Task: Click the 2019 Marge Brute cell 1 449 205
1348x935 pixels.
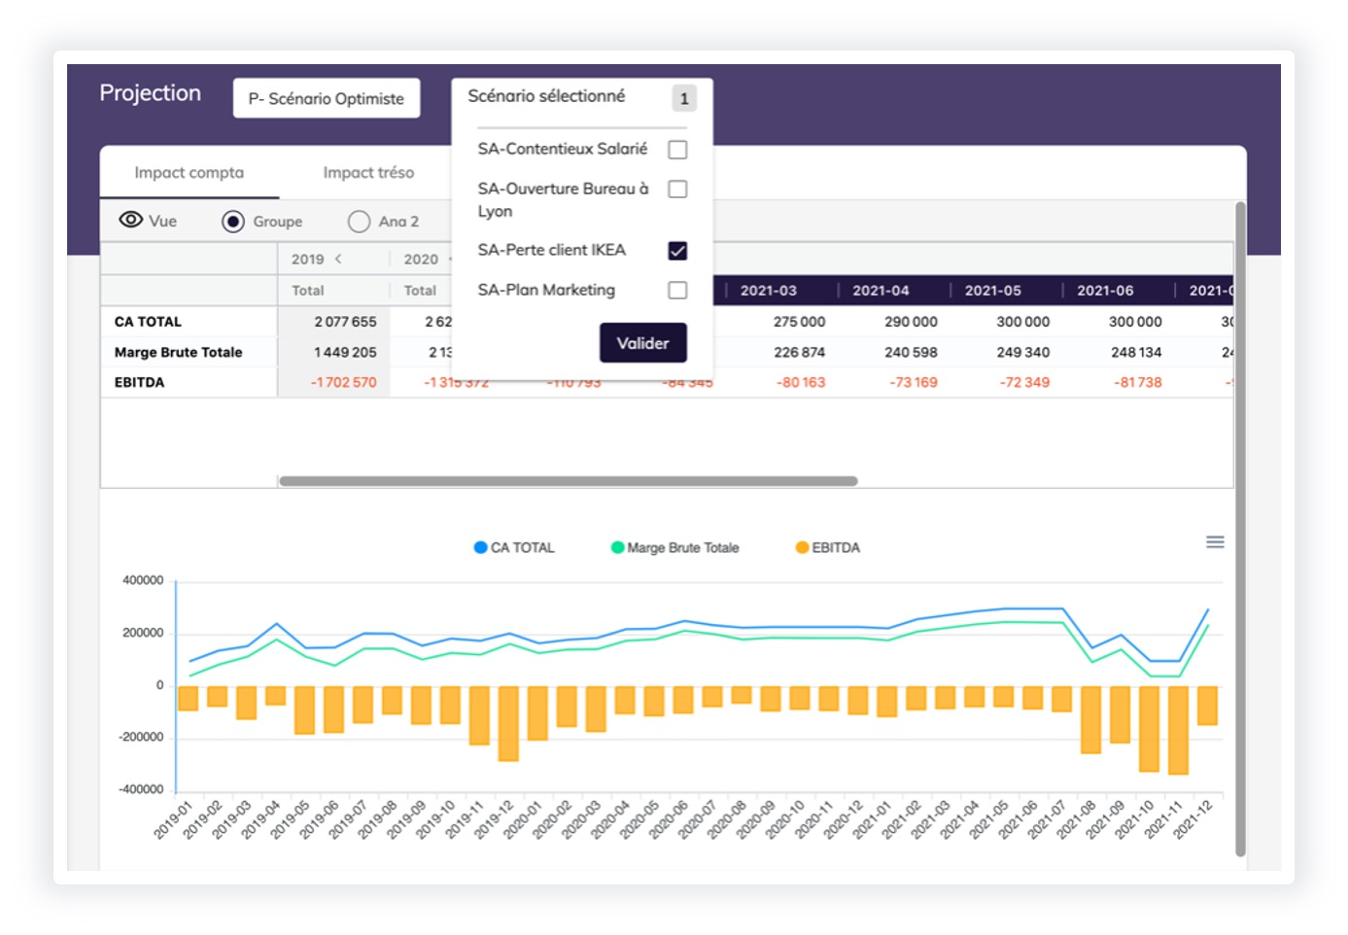Action: (x=345, y=352)
